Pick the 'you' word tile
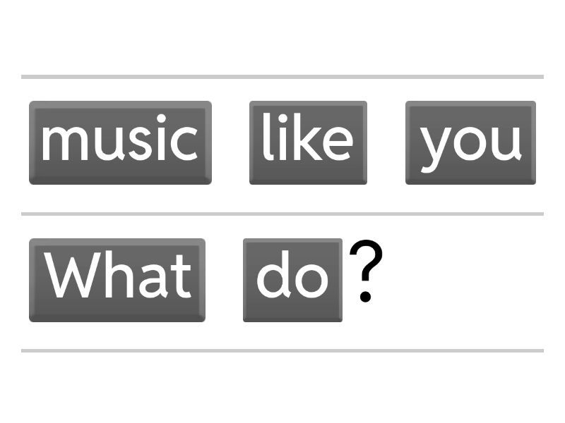Viewport: 565px width, 423px height. (470, 142)
